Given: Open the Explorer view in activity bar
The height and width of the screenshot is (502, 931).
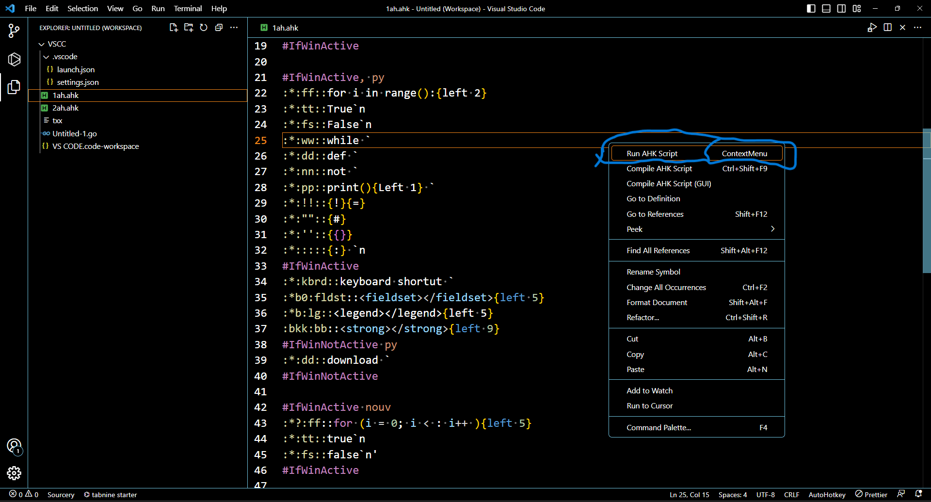Looking at the screenshot, I should (14, 87).
